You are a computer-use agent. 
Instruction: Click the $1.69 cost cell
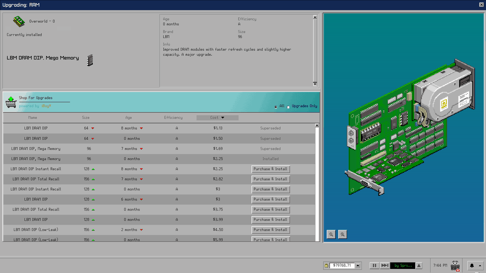tap(217, 149)
